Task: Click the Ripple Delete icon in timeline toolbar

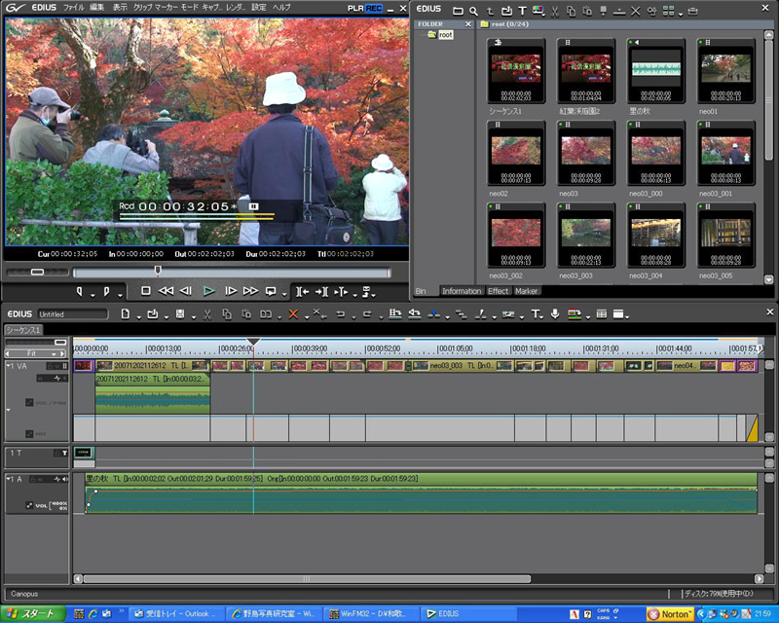Action: pyautogui.click(x=319, y=314)
